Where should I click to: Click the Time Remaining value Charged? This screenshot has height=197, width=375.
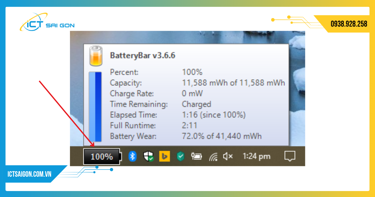click(197, 104)
